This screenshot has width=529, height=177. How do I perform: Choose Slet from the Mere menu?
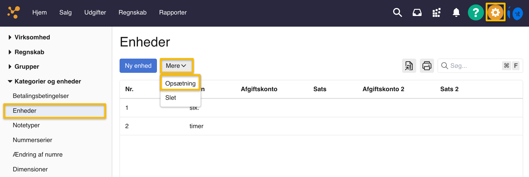click(x=171, y=98)
